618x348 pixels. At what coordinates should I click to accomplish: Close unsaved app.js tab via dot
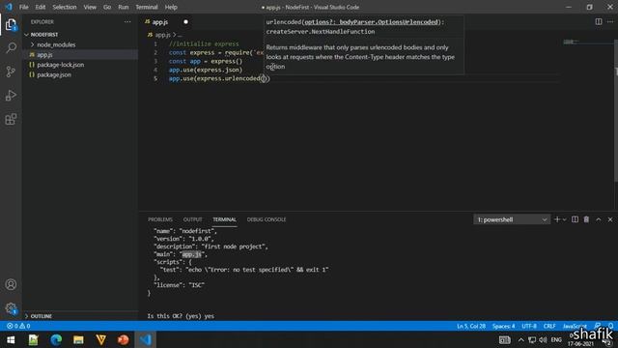[x=185, y=21]
